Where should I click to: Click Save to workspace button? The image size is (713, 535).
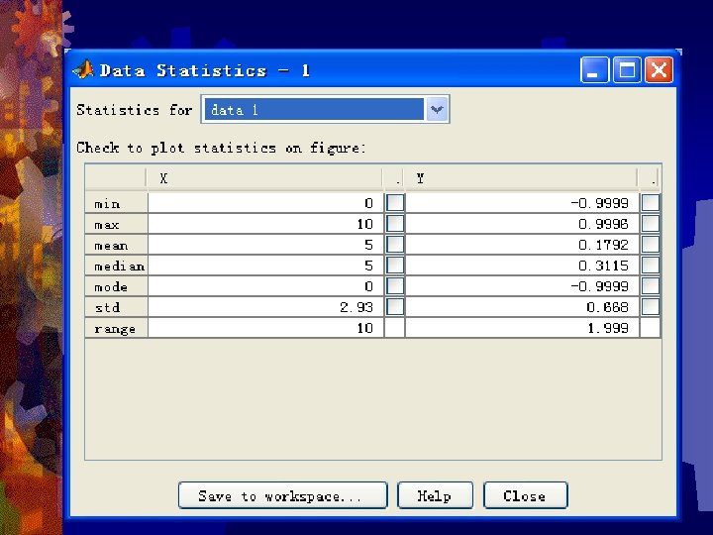click(283, 495)
